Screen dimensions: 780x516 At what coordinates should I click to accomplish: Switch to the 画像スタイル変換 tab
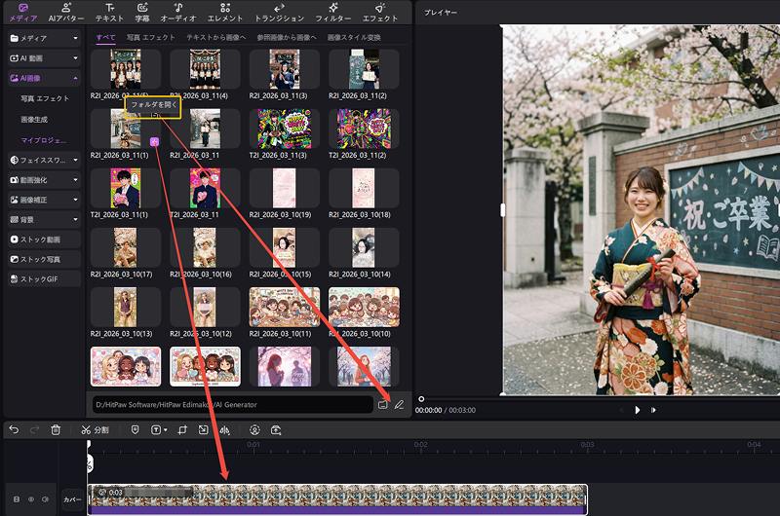[356, 36]
